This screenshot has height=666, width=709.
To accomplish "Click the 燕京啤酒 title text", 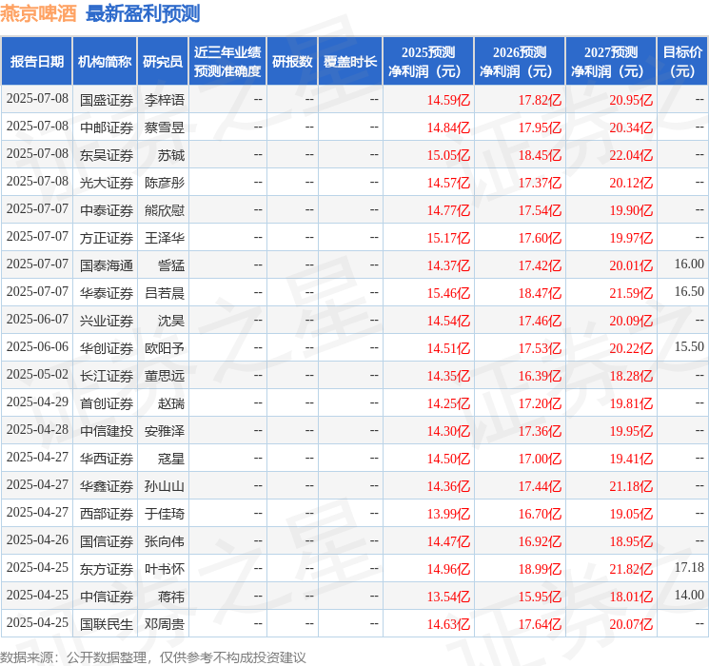I will coord(38,13).
